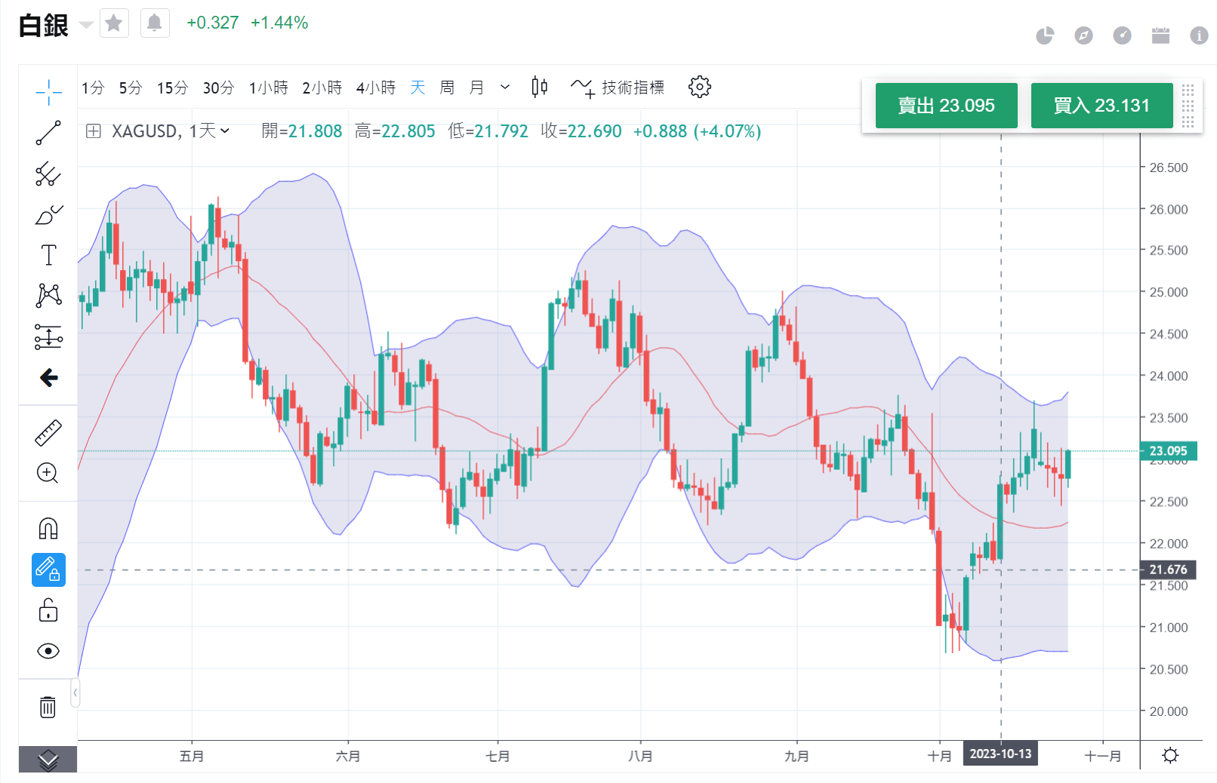Open the candlestick chart style selector

coord(539,88)
